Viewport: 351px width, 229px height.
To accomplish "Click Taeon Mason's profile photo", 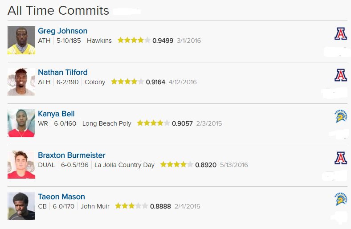I will (21, 206).
